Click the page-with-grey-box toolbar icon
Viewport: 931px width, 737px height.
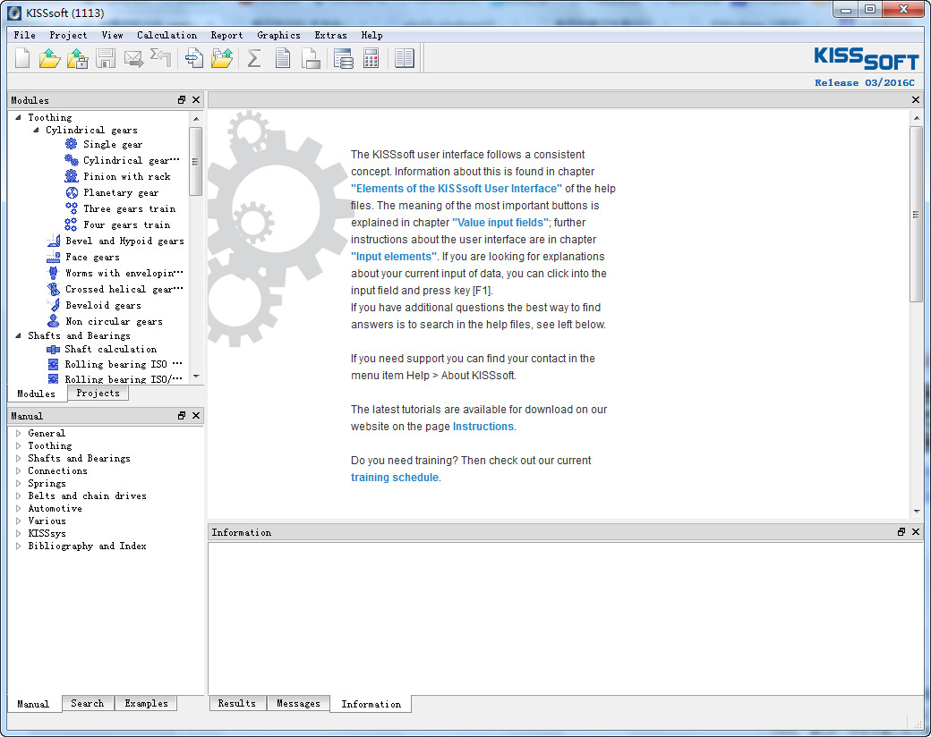pyautogui.click(x=312, y=58)
